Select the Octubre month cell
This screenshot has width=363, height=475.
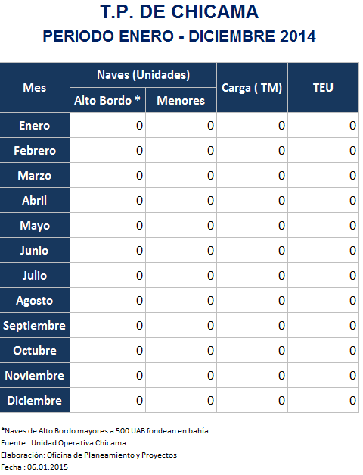pos(35,350)
